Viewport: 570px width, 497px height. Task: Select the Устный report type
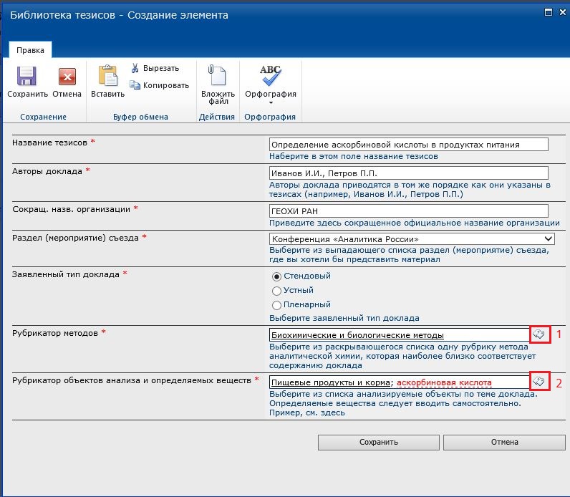pyautogui.click(x=276, y=291)
